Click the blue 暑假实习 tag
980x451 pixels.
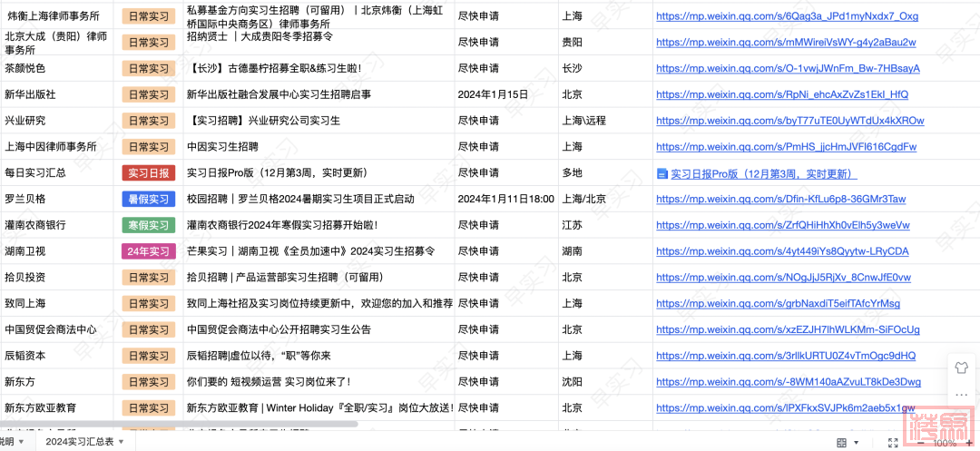click(148, 200)
